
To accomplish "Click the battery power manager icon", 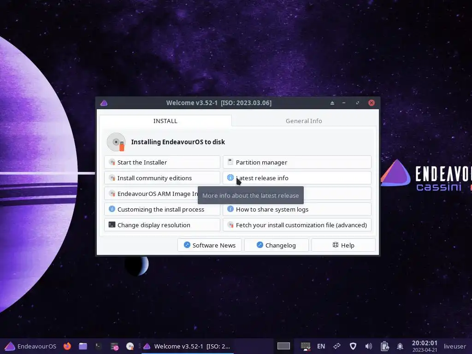I will [x=384, y=346].
